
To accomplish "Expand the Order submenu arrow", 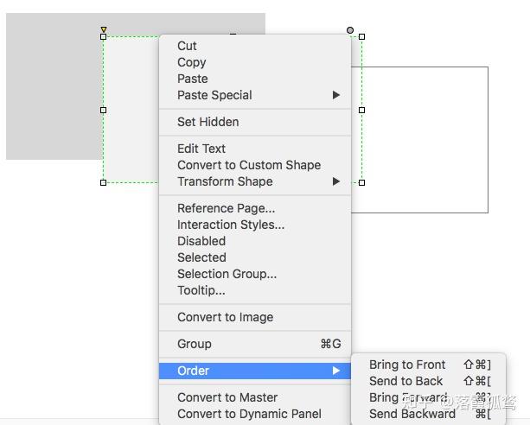I will (336, 371).
